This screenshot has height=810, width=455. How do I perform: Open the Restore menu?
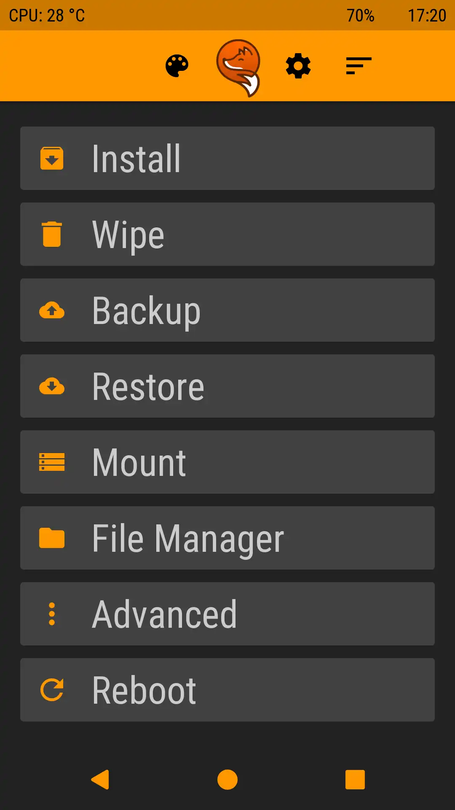click(227, 386)
